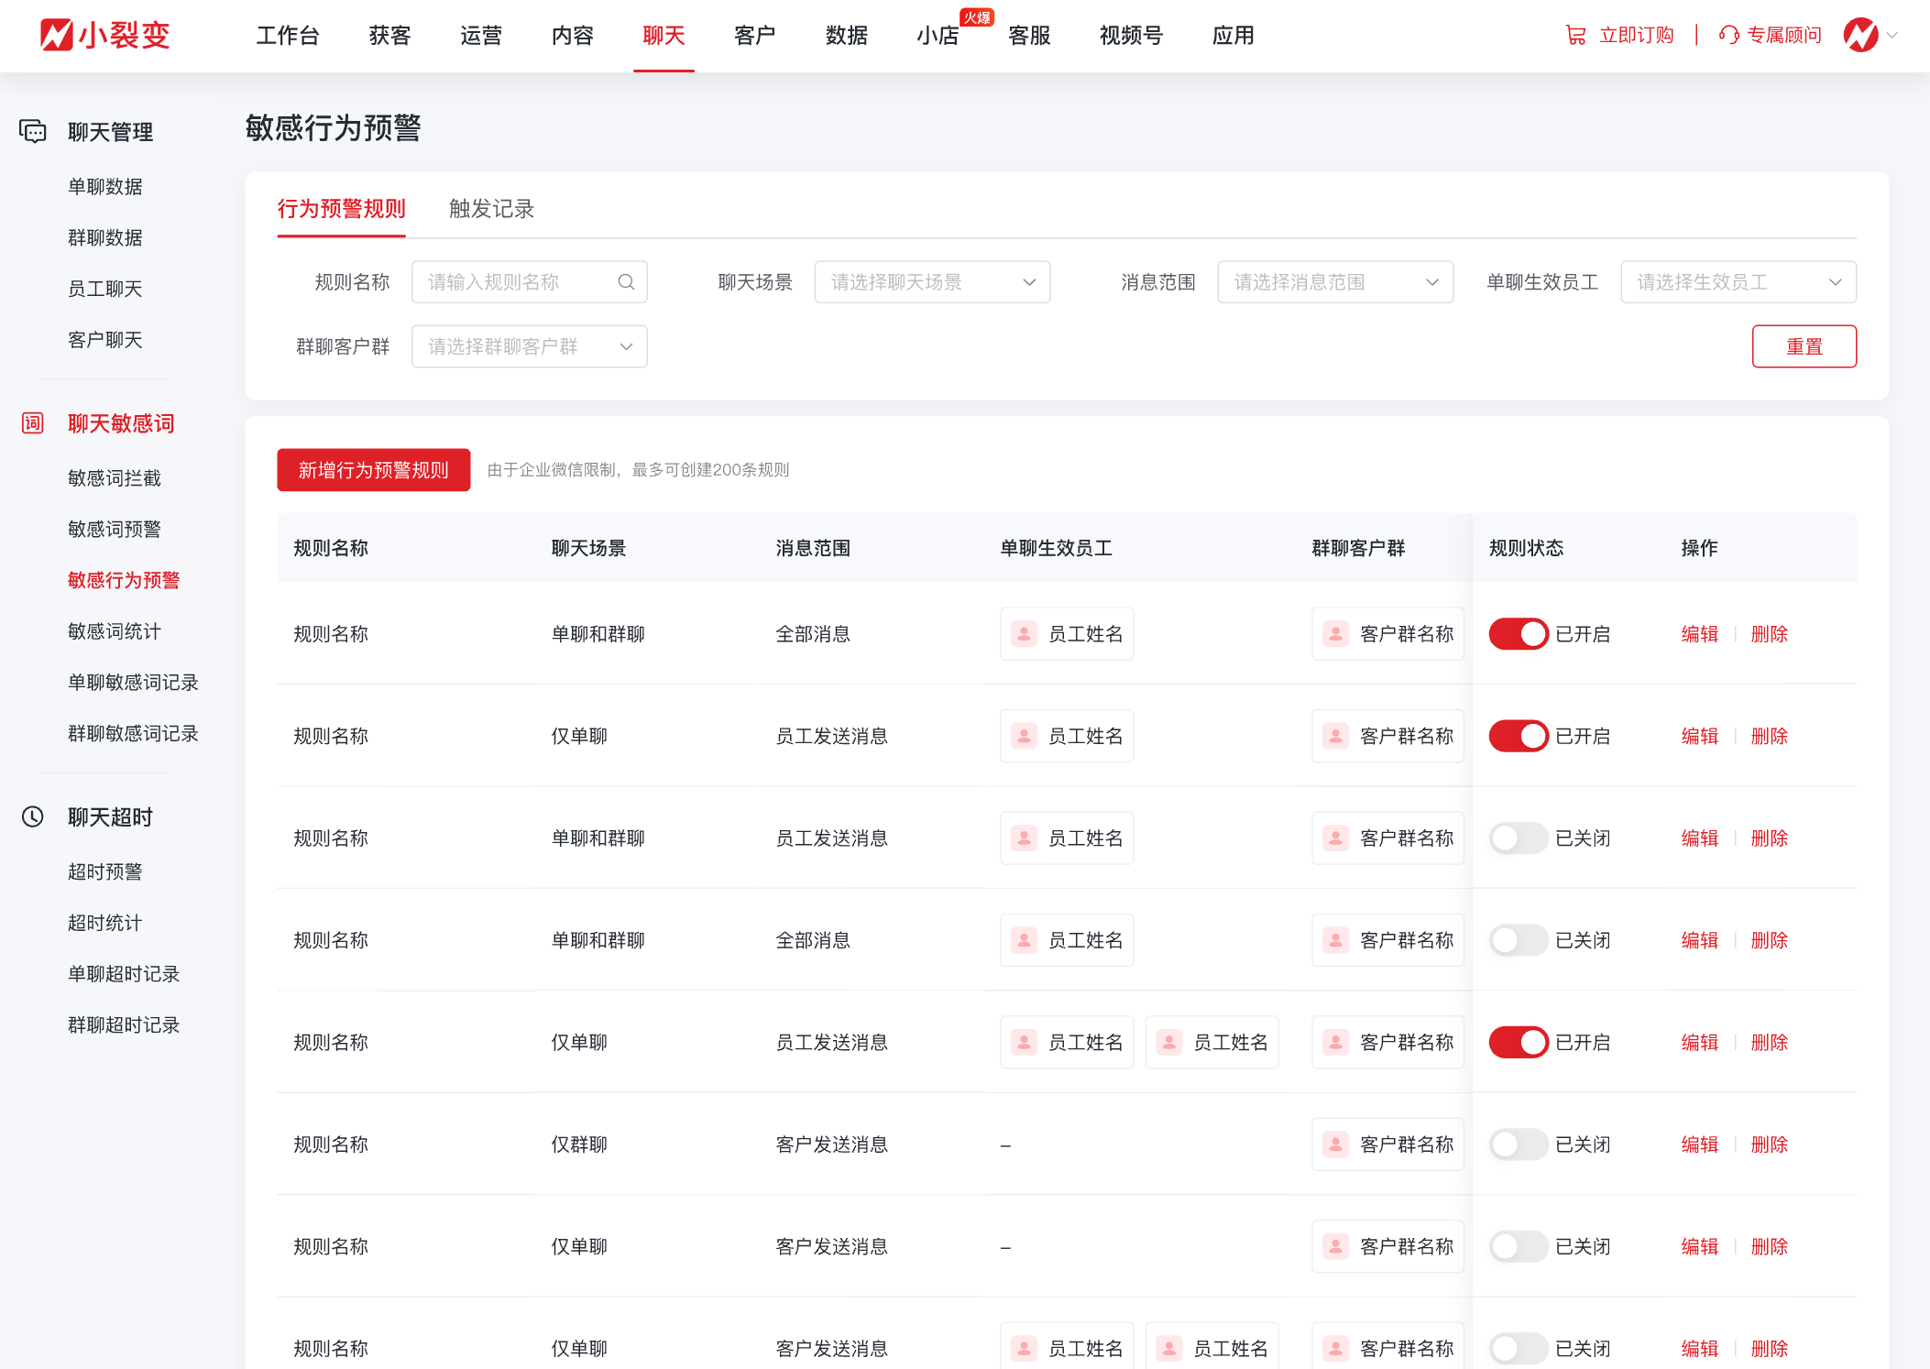The width and height of the screenshot is (1930, 1369).
Task: Switch to 触发记录 tab
Action: (491, 209)
